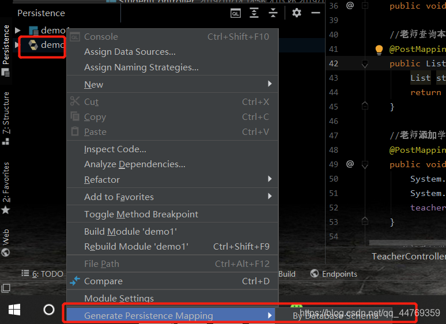Choose By Database Schema submenu item
The height and width of the screenshot is (324, 446).
click(x=335, y=316)
